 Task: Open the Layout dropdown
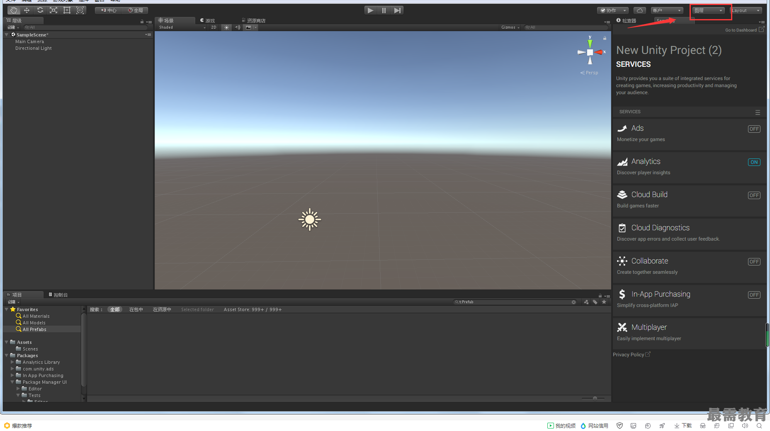(x=746, y=10)
